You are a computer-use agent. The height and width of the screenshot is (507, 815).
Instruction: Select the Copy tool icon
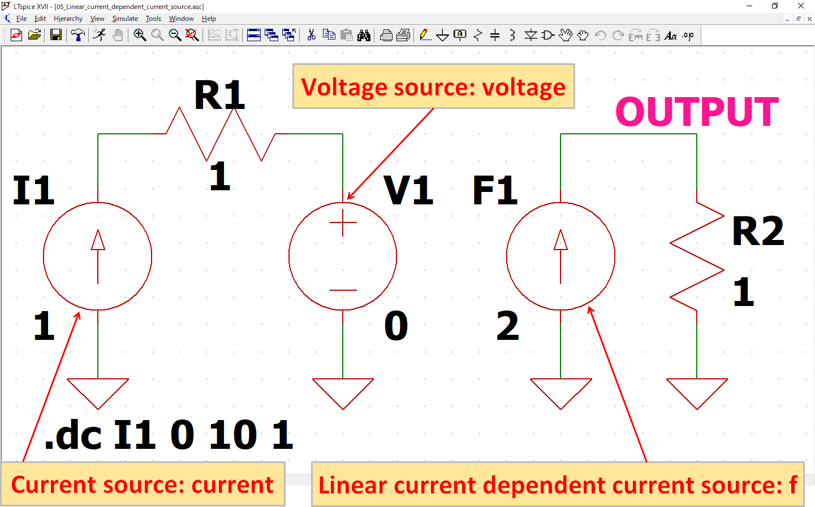(x=329, y=35)
